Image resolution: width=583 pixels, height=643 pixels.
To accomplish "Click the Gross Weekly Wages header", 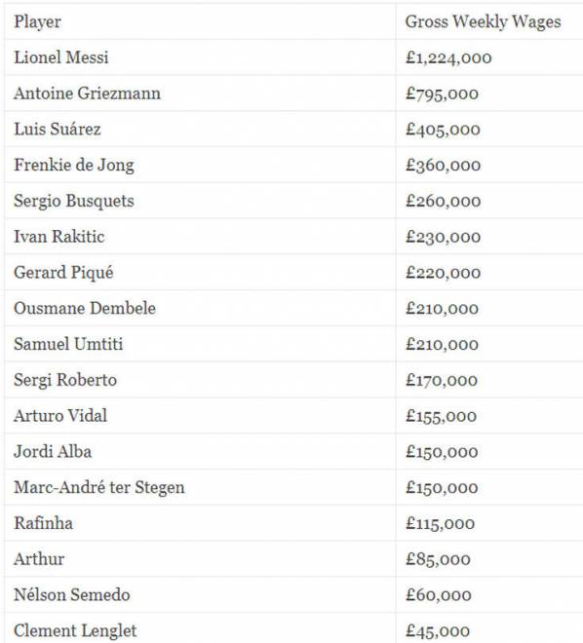I will [x=483, y=21].
